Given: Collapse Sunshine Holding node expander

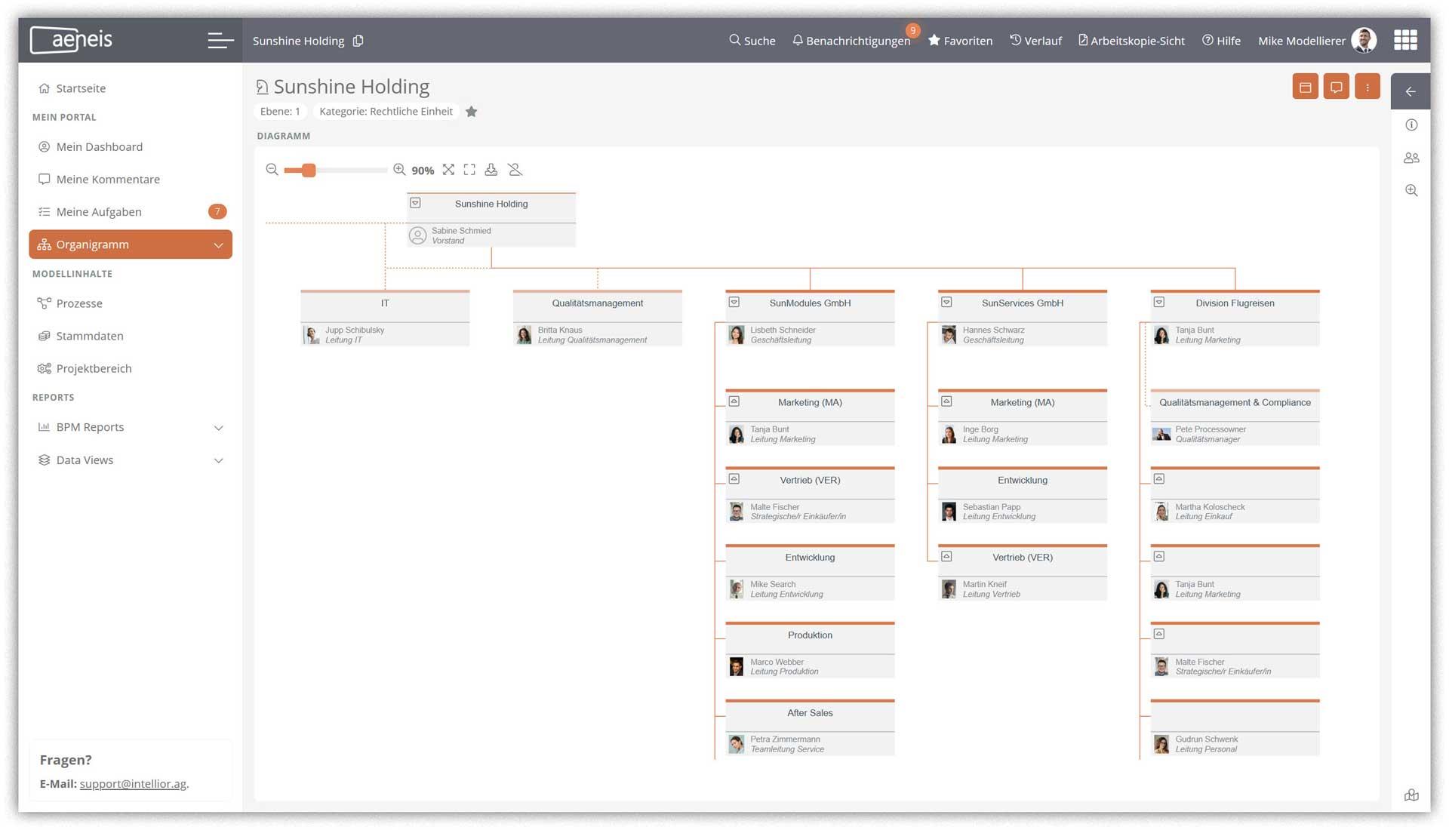Looking at the screenshot, I should coord(415,203).
